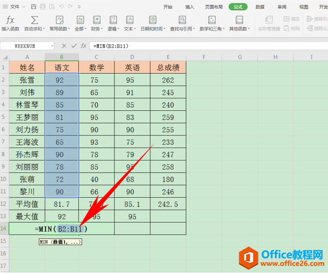Open the Name Box dropdown arrow

(52, 46)
